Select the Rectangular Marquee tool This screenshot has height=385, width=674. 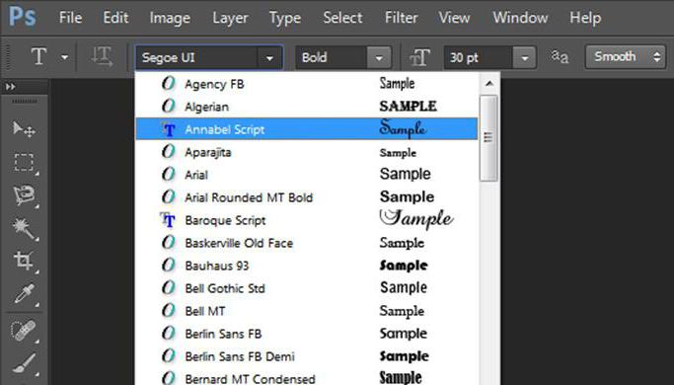[24, 162]
